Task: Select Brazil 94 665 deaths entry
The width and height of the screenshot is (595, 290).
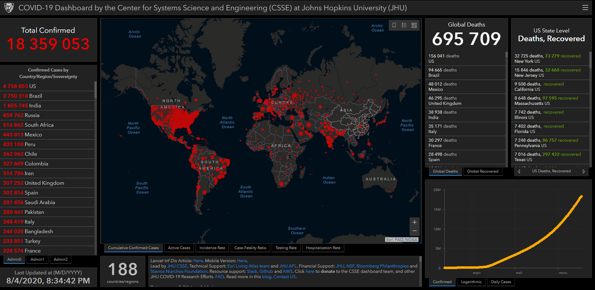Action: click(x=465, y=73)
